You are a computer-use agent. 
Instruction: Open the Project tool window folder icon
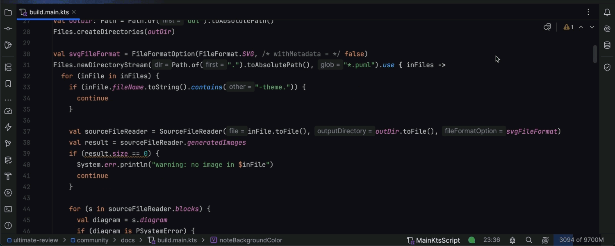(x=8, y=12)
